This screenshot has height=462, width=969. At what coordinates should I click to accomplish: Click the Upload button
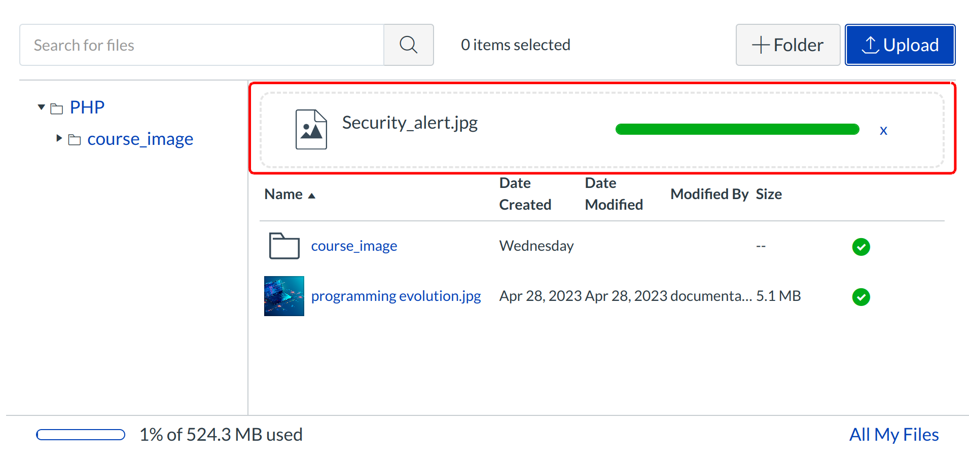coord(900,45)
